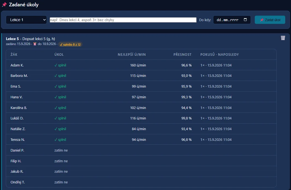
Task: Click Natálie Z.'s 84 ú/min speed value
Action: coord(139,129)
